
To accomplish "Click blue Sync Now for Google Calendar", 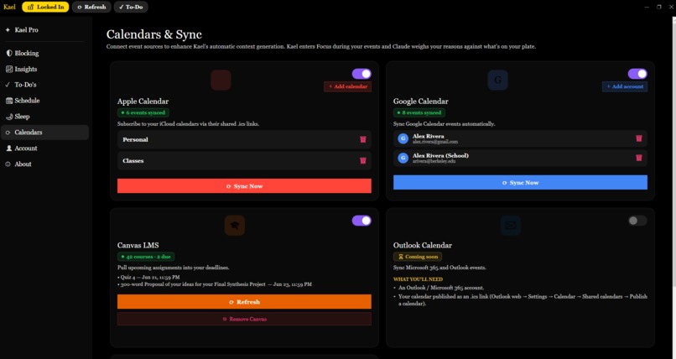I will pos(520,183).
